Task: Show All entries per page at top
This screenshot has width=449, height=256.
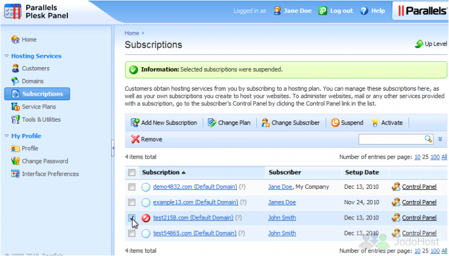Action: [x=444, y=157]
